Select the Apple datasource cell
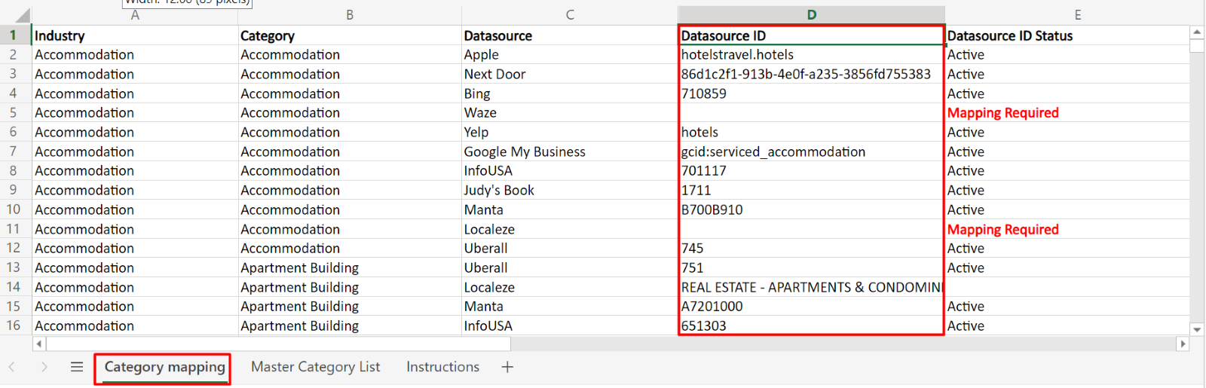 570,54
